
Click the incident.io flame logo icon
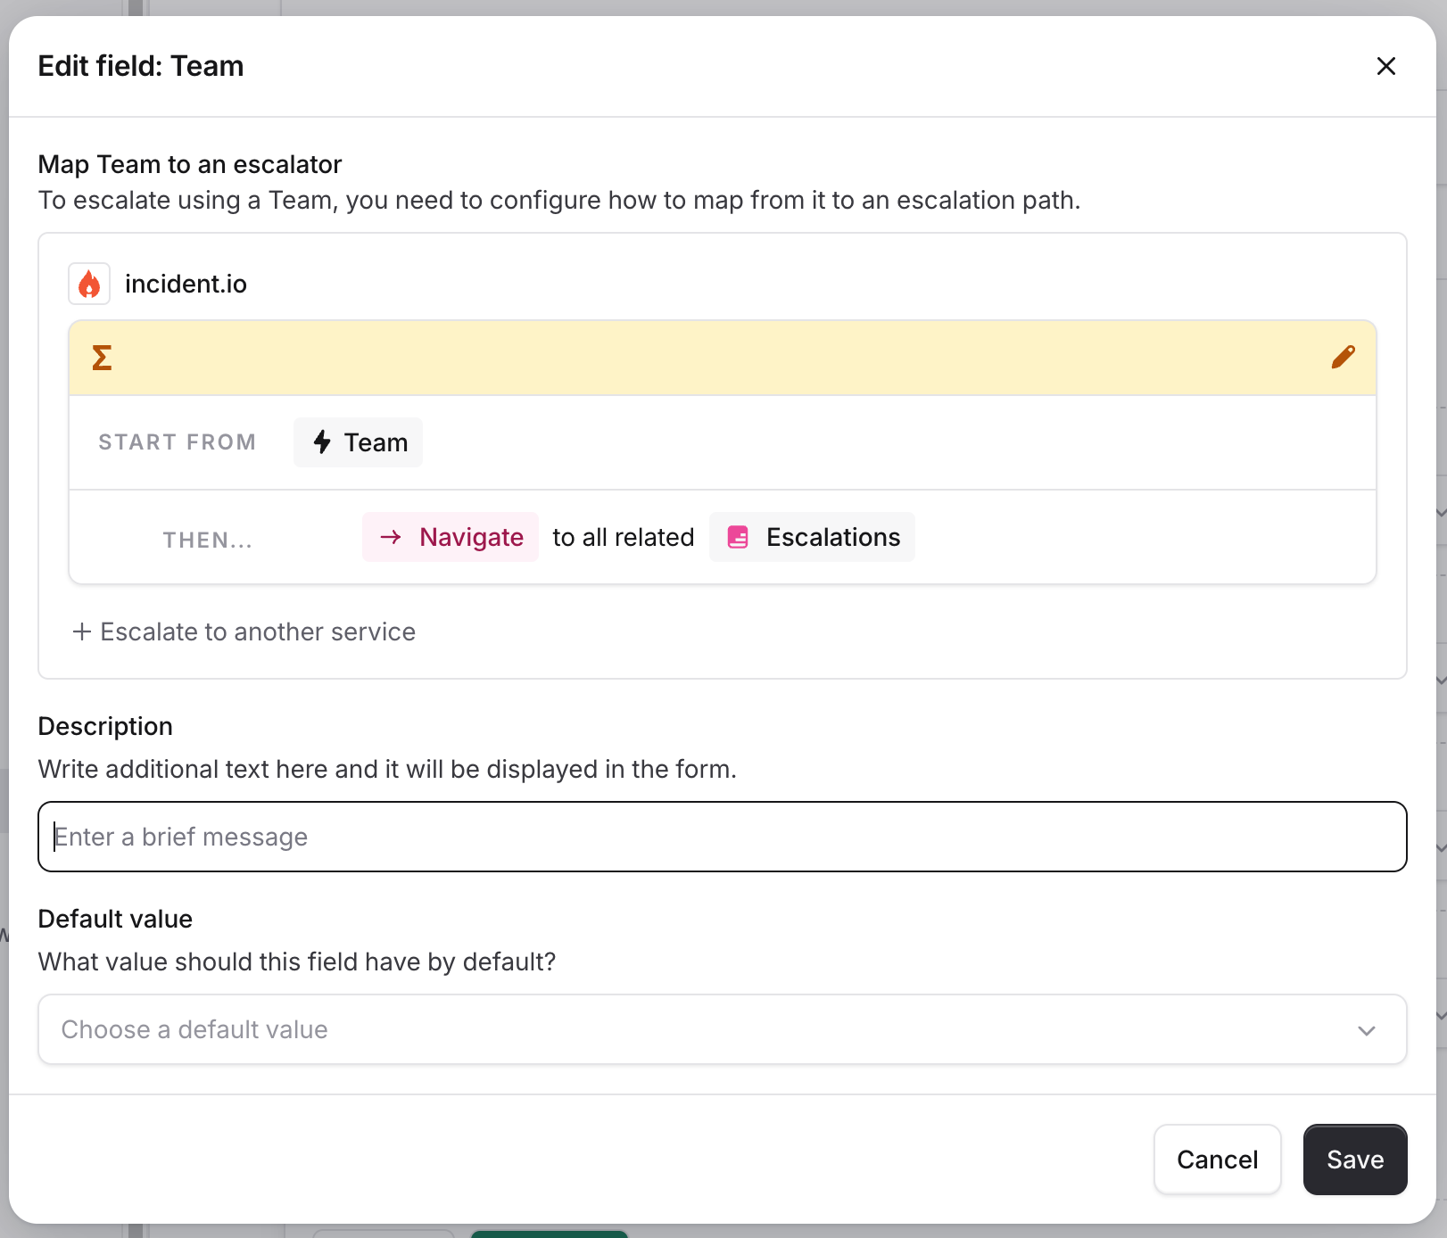click(x=89, y=284)
